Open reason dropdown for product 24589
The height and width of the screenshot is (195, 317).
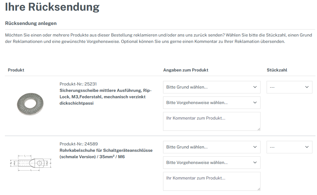[x=211, y=147]
